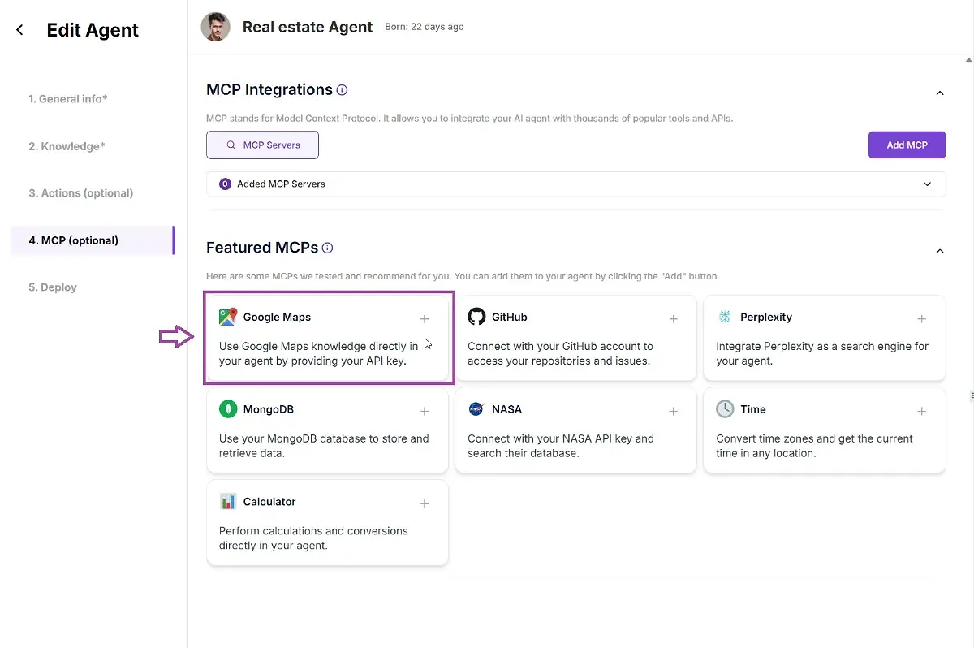Open the info icon next to MCP Integrations

pos(343,90)
